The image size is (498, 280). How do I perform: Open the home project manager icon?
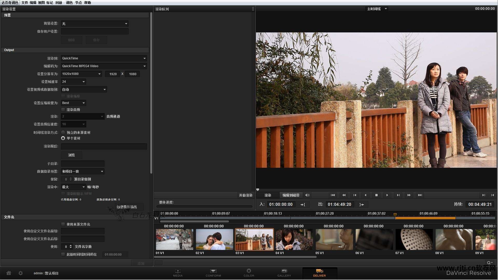[9, 273]
